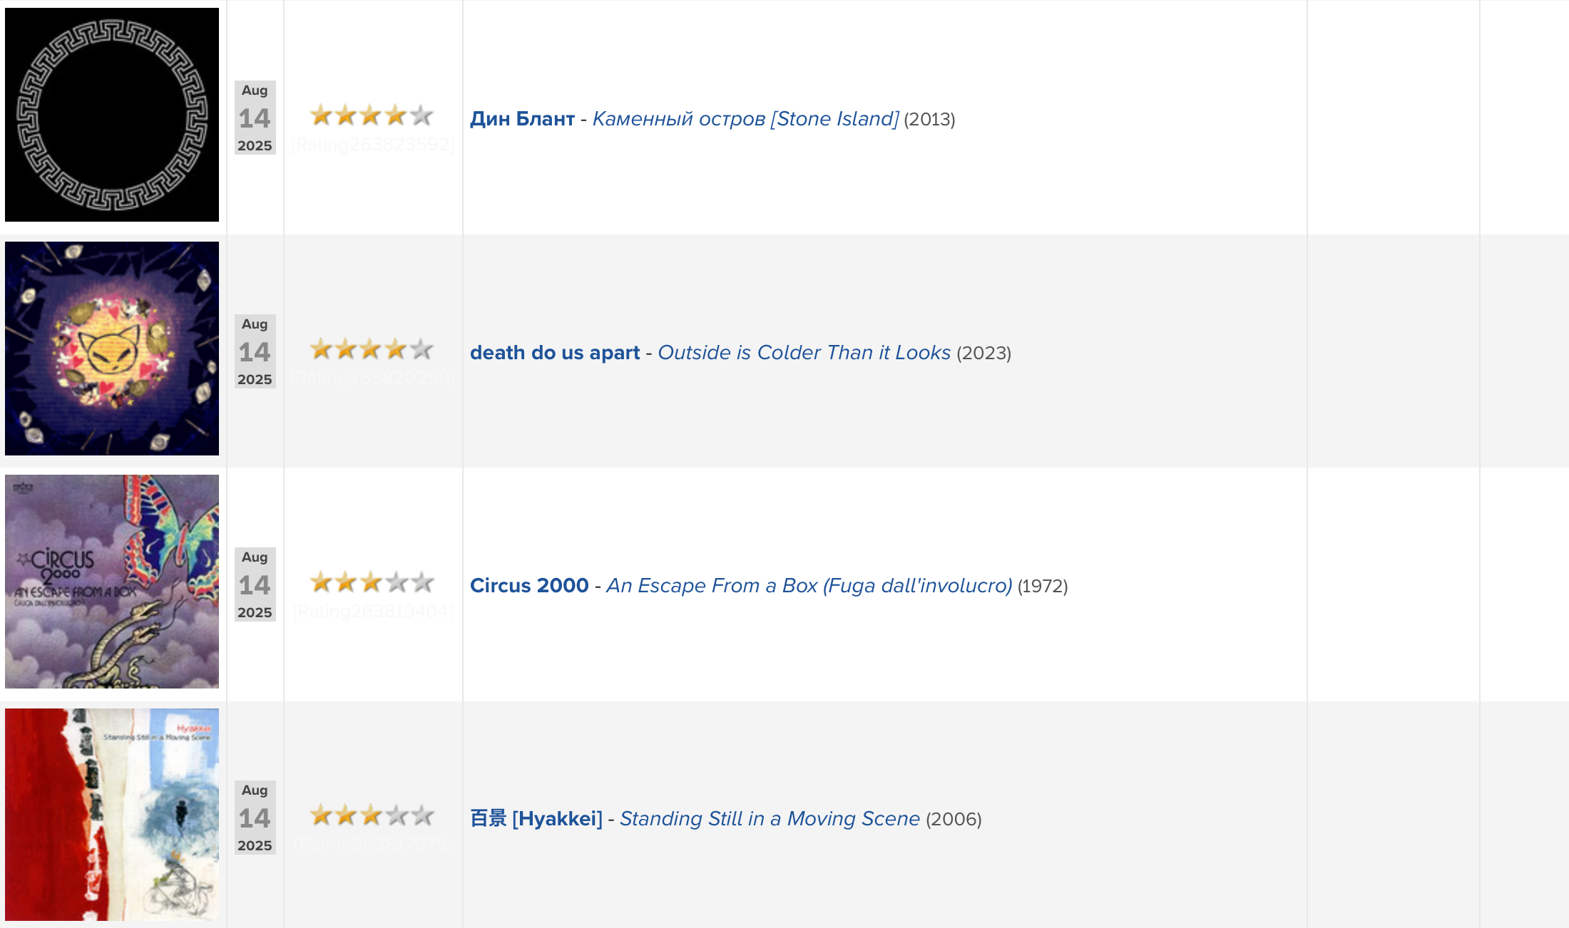
Task: Click the star rating for death do us apart
Action: pyautogui.click(x=372, y=349)
